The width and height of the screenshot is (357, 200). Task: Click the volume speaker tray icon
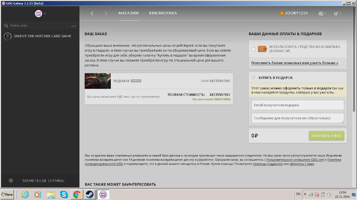pyautogui.click(x=329, y=194)
